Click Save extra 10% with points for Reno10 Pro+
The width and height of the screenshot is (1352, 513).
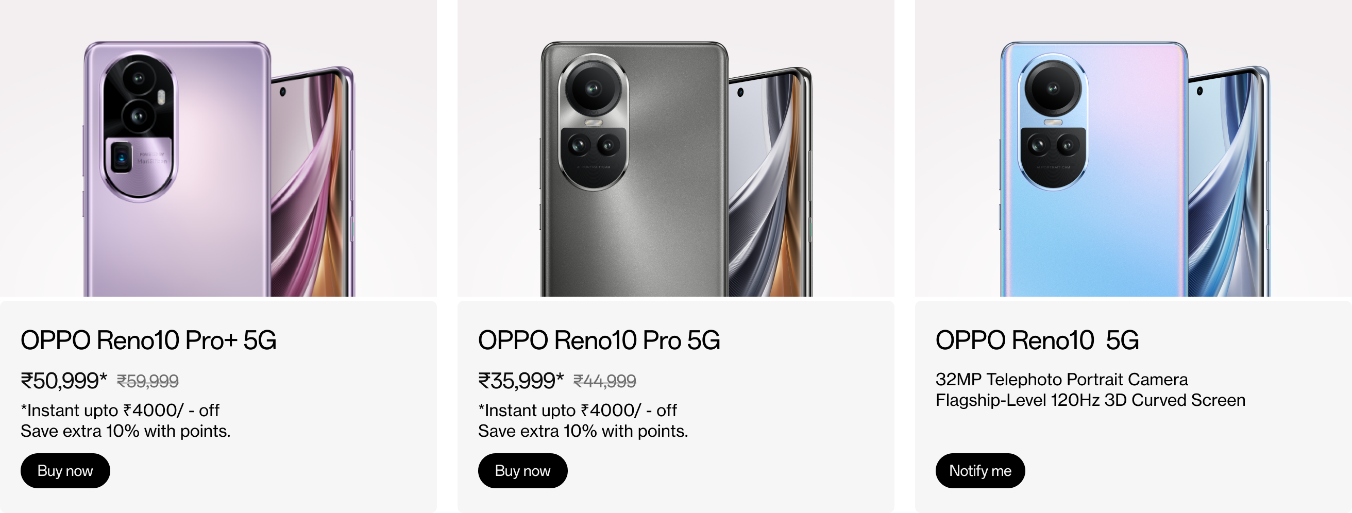(125, 432)
